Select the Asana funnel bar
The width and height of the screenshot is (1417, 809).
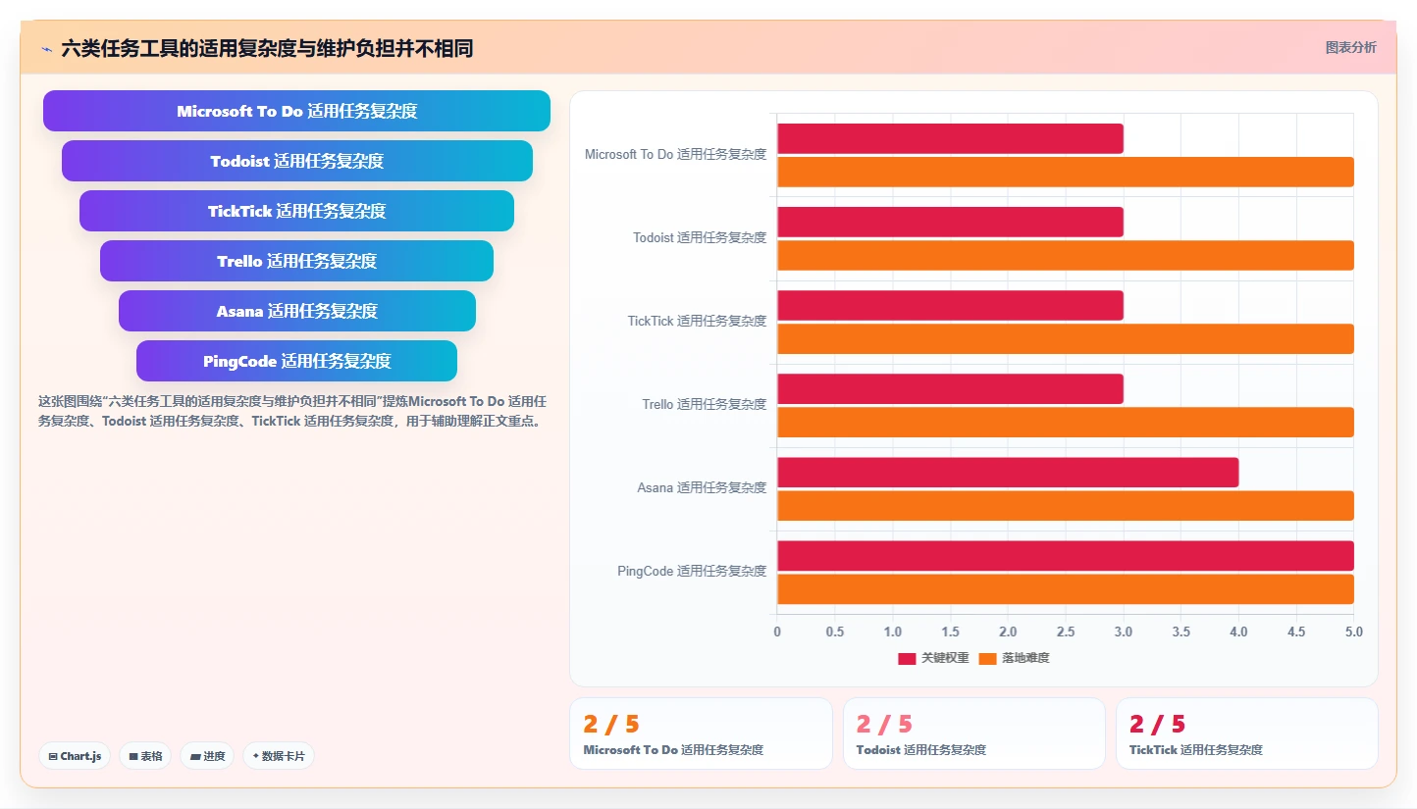point(296,311)
